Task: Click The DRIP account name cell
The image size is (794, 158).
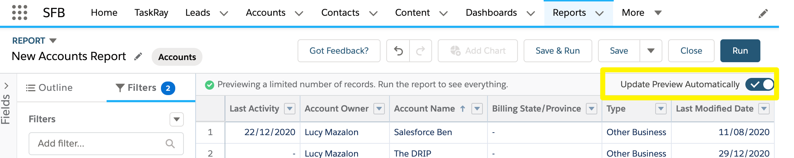Action: [x=413, y=153]
